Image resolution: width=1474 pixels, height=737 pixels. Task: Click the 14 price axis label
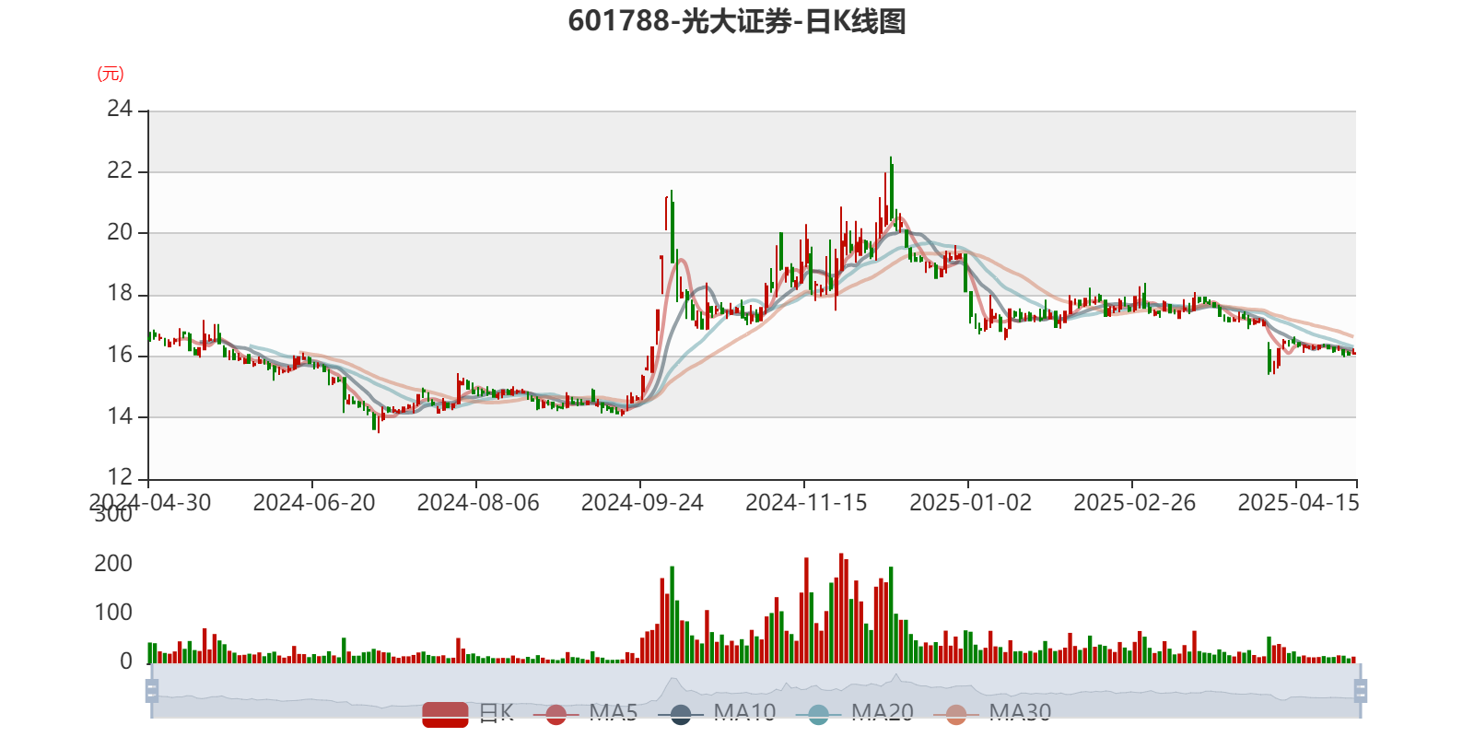tap(120, 416)
